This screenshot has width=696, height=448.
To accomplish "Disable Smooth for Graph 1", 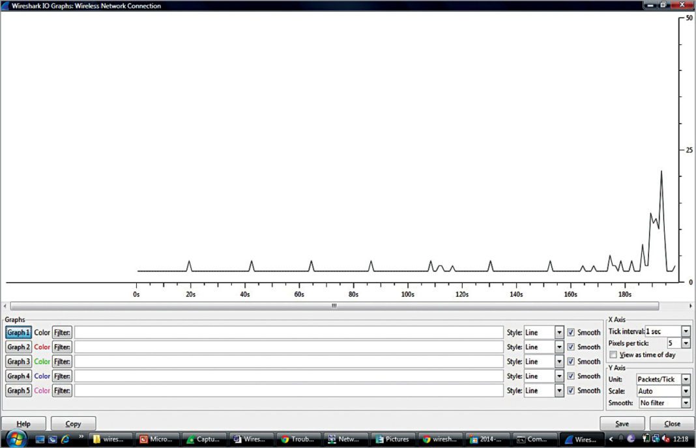I will coord(571,332).
